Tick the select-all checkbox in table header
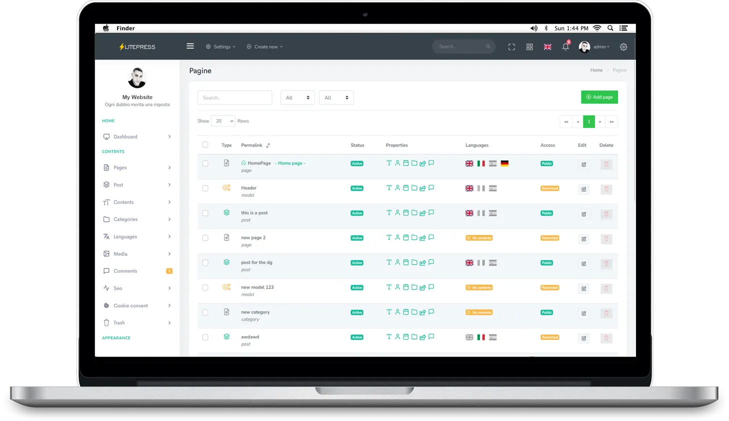729x421 pixels. coord(205,145)
